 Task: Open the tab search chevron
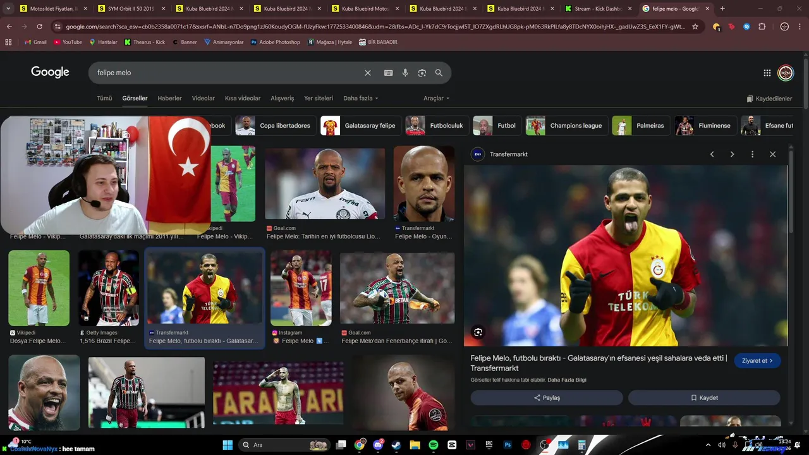pos(8,9)
